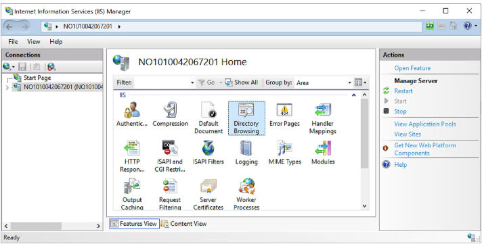Click the Go filter button
This screenshot has height=244, width=482.
206,82
